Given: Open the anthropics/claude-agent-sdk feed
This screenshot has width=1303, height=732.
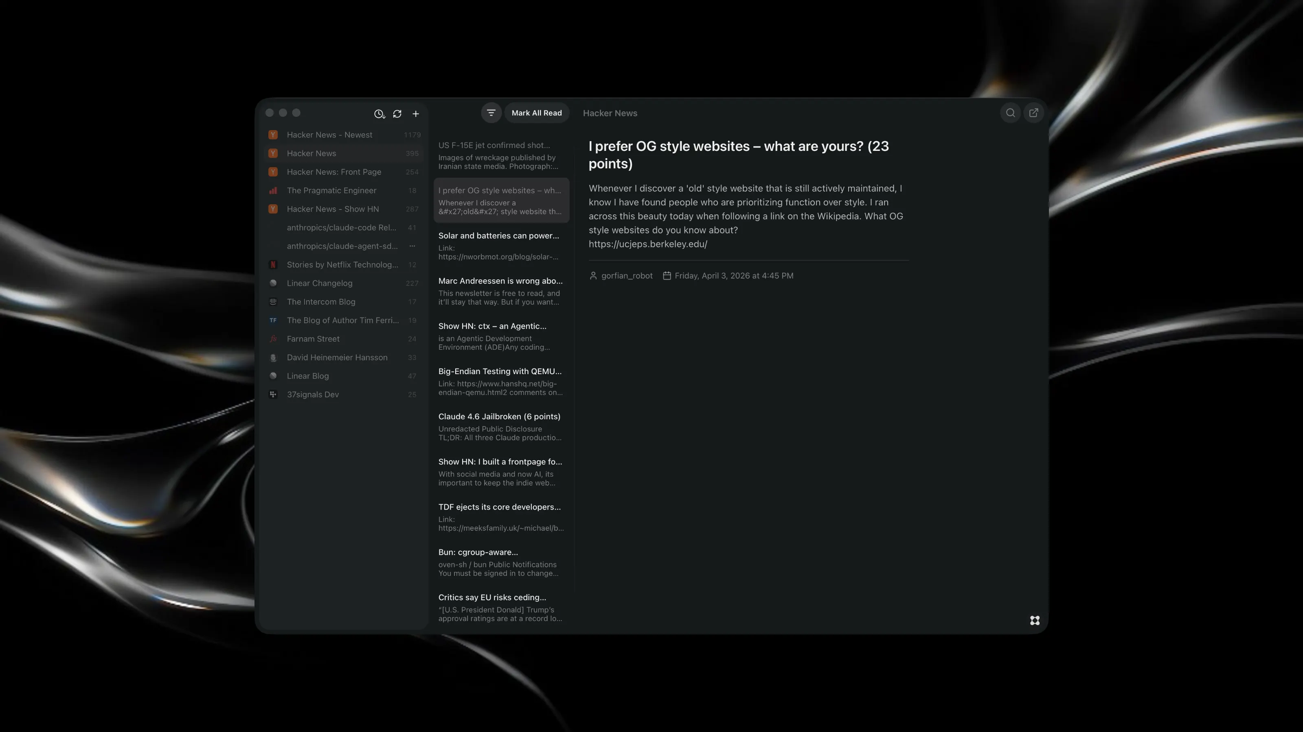Looking at the screenshot, I should [x=344, y=246].
